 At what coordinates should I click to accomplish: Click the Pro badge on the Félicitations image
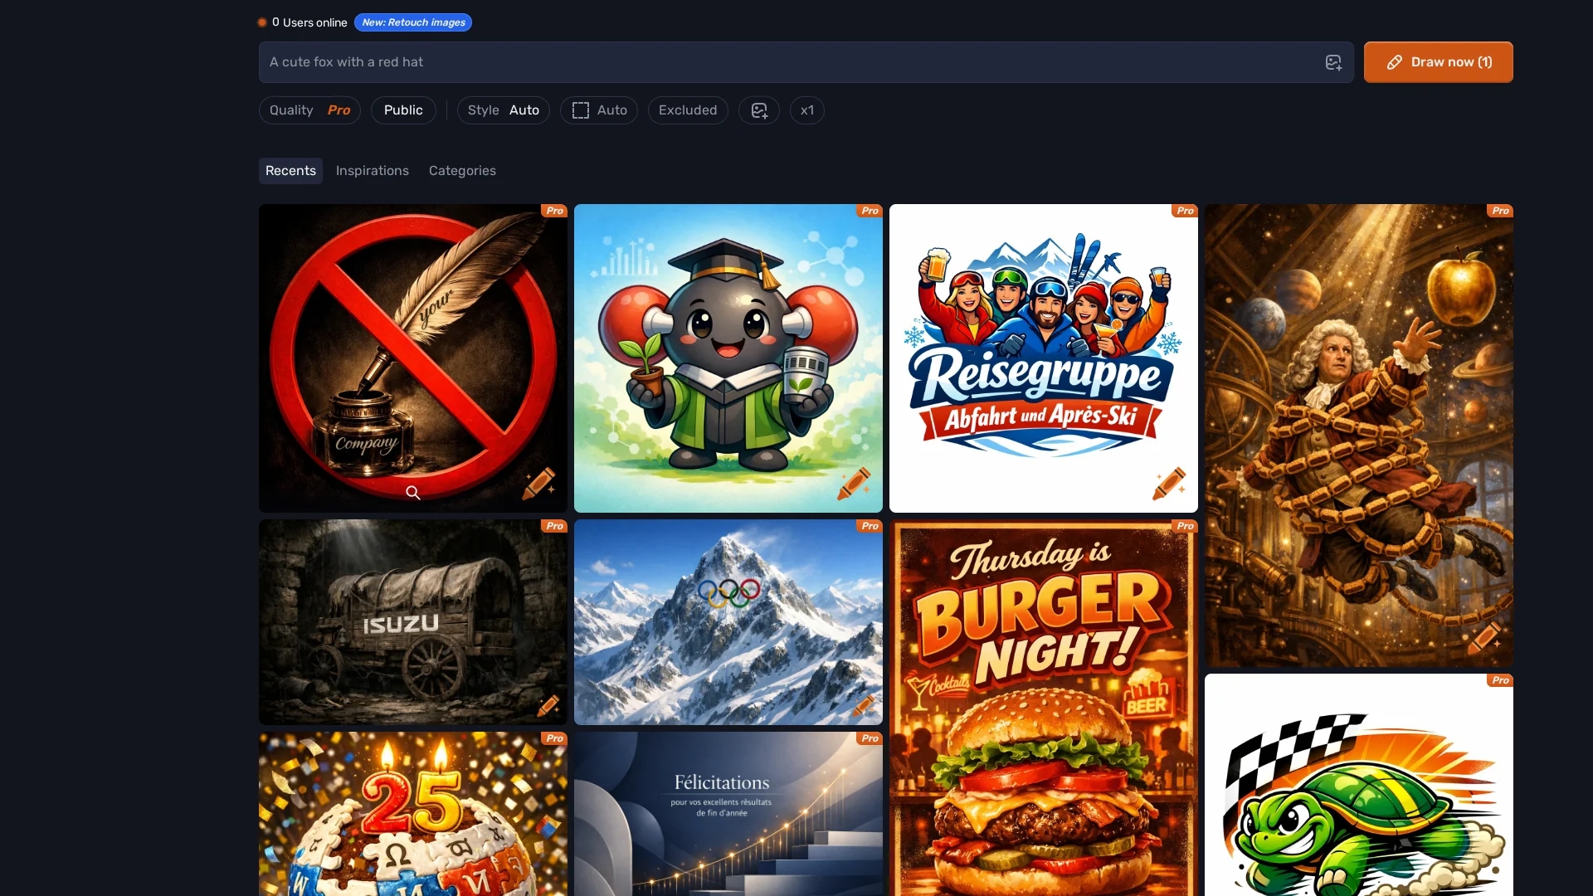click(870, 738)
